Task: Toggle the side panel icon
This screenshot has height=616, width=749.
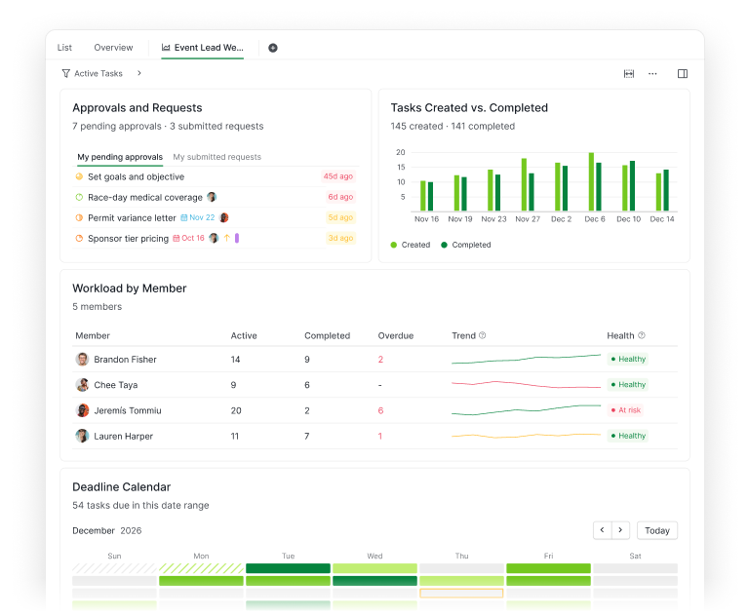Action: (x=683, y=73)
